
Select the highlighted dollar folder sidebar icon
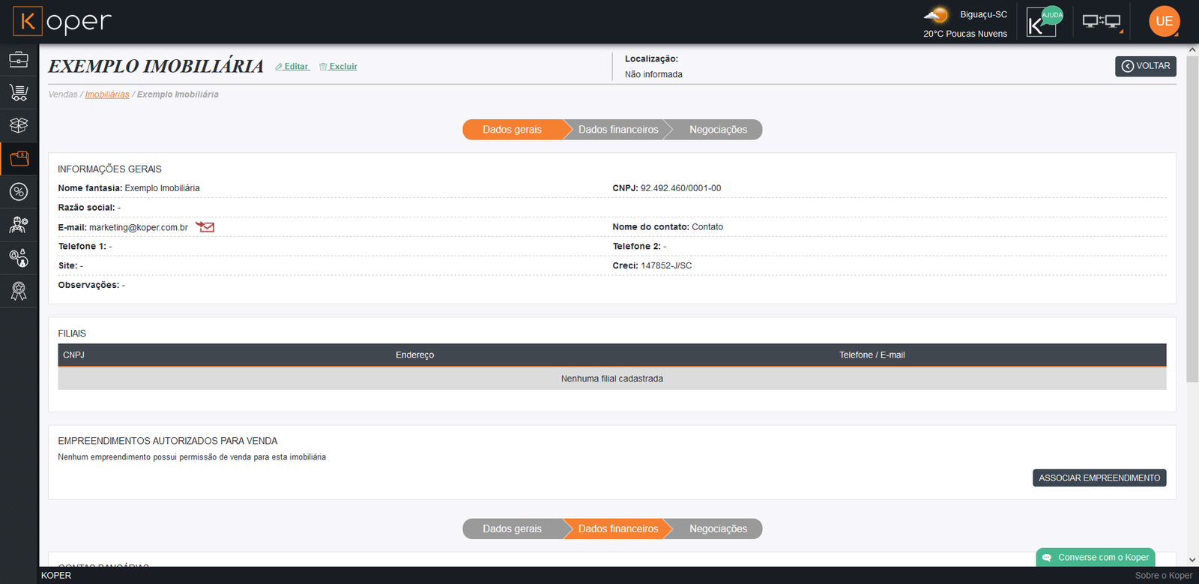[19, 158]
